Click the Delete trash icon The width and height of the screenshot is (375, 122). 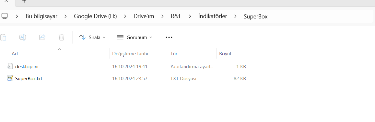pyautogui.click(x=62, y=37)
